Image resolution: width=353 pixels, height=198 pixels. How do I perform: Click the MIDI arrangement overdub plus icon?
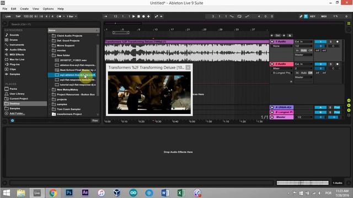tap(148, 16)
